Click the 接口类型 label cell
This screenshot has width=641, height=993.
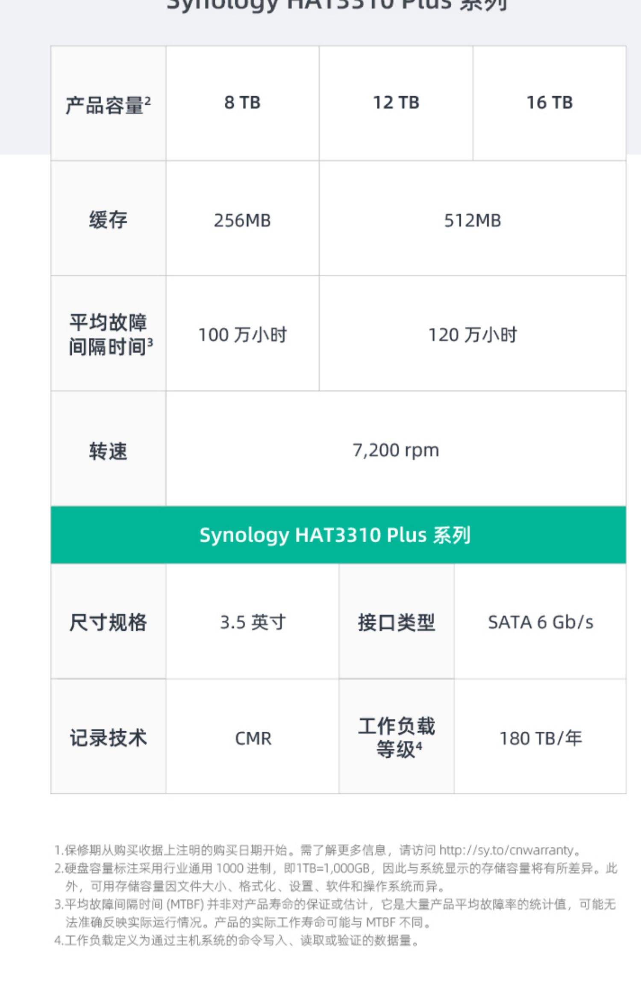(397, 622)
